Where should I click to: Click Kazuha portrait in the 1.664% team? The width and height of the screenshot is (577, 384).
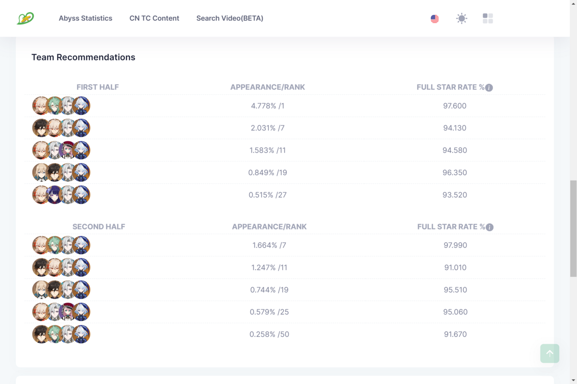(41, 245)
